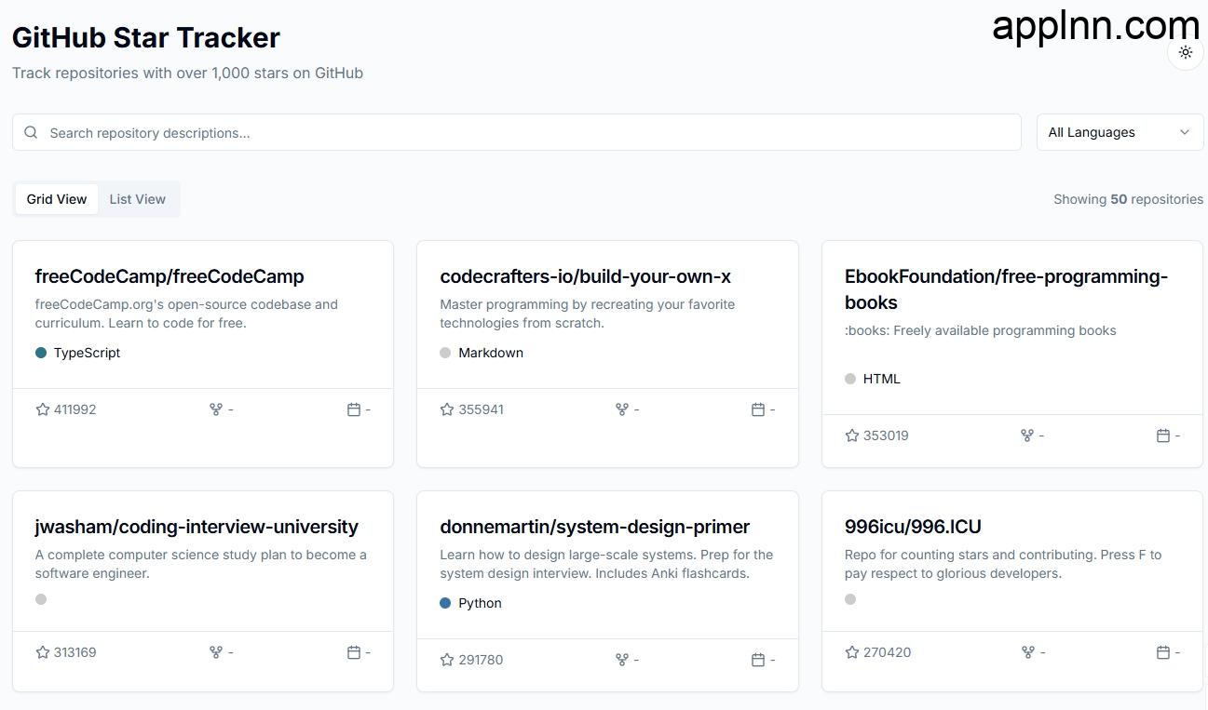Click star count 291780

pos(481,660)
